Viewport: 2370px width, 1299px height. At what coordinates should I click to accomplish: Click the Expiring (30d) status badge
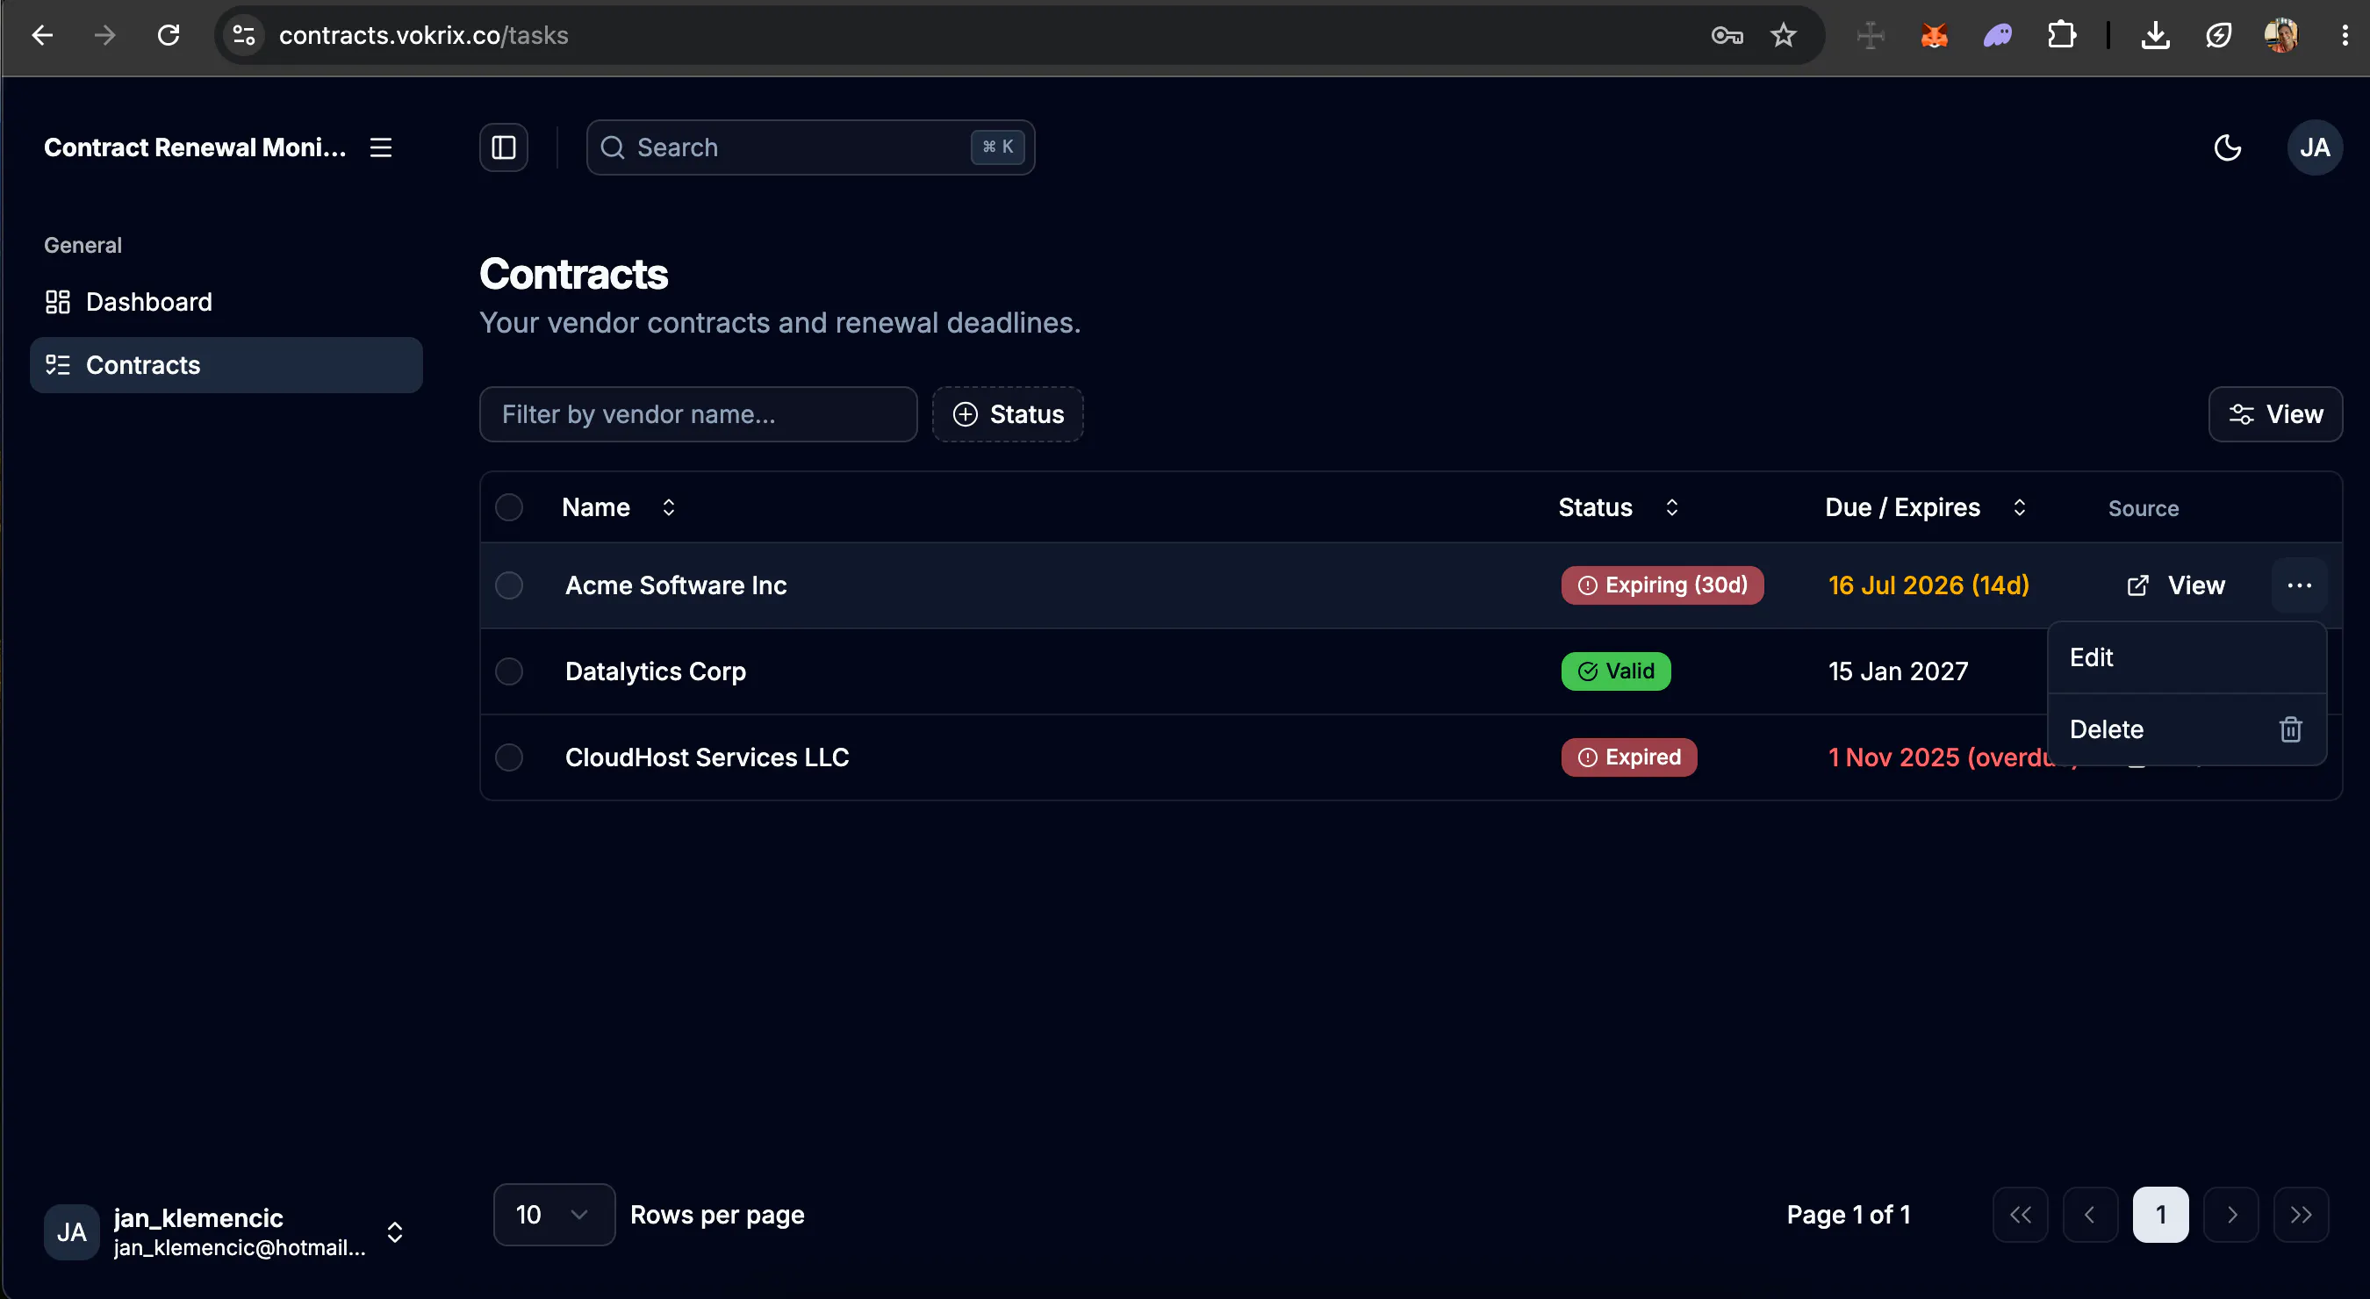point(1662,585)
